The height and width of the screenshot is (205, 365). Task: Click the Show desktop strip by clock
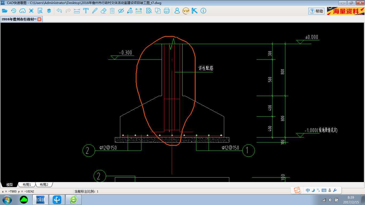363,200
